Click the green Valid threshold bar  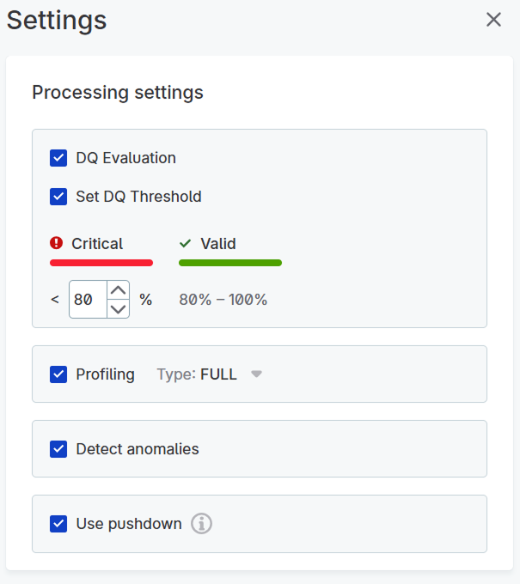pos(230,263)
